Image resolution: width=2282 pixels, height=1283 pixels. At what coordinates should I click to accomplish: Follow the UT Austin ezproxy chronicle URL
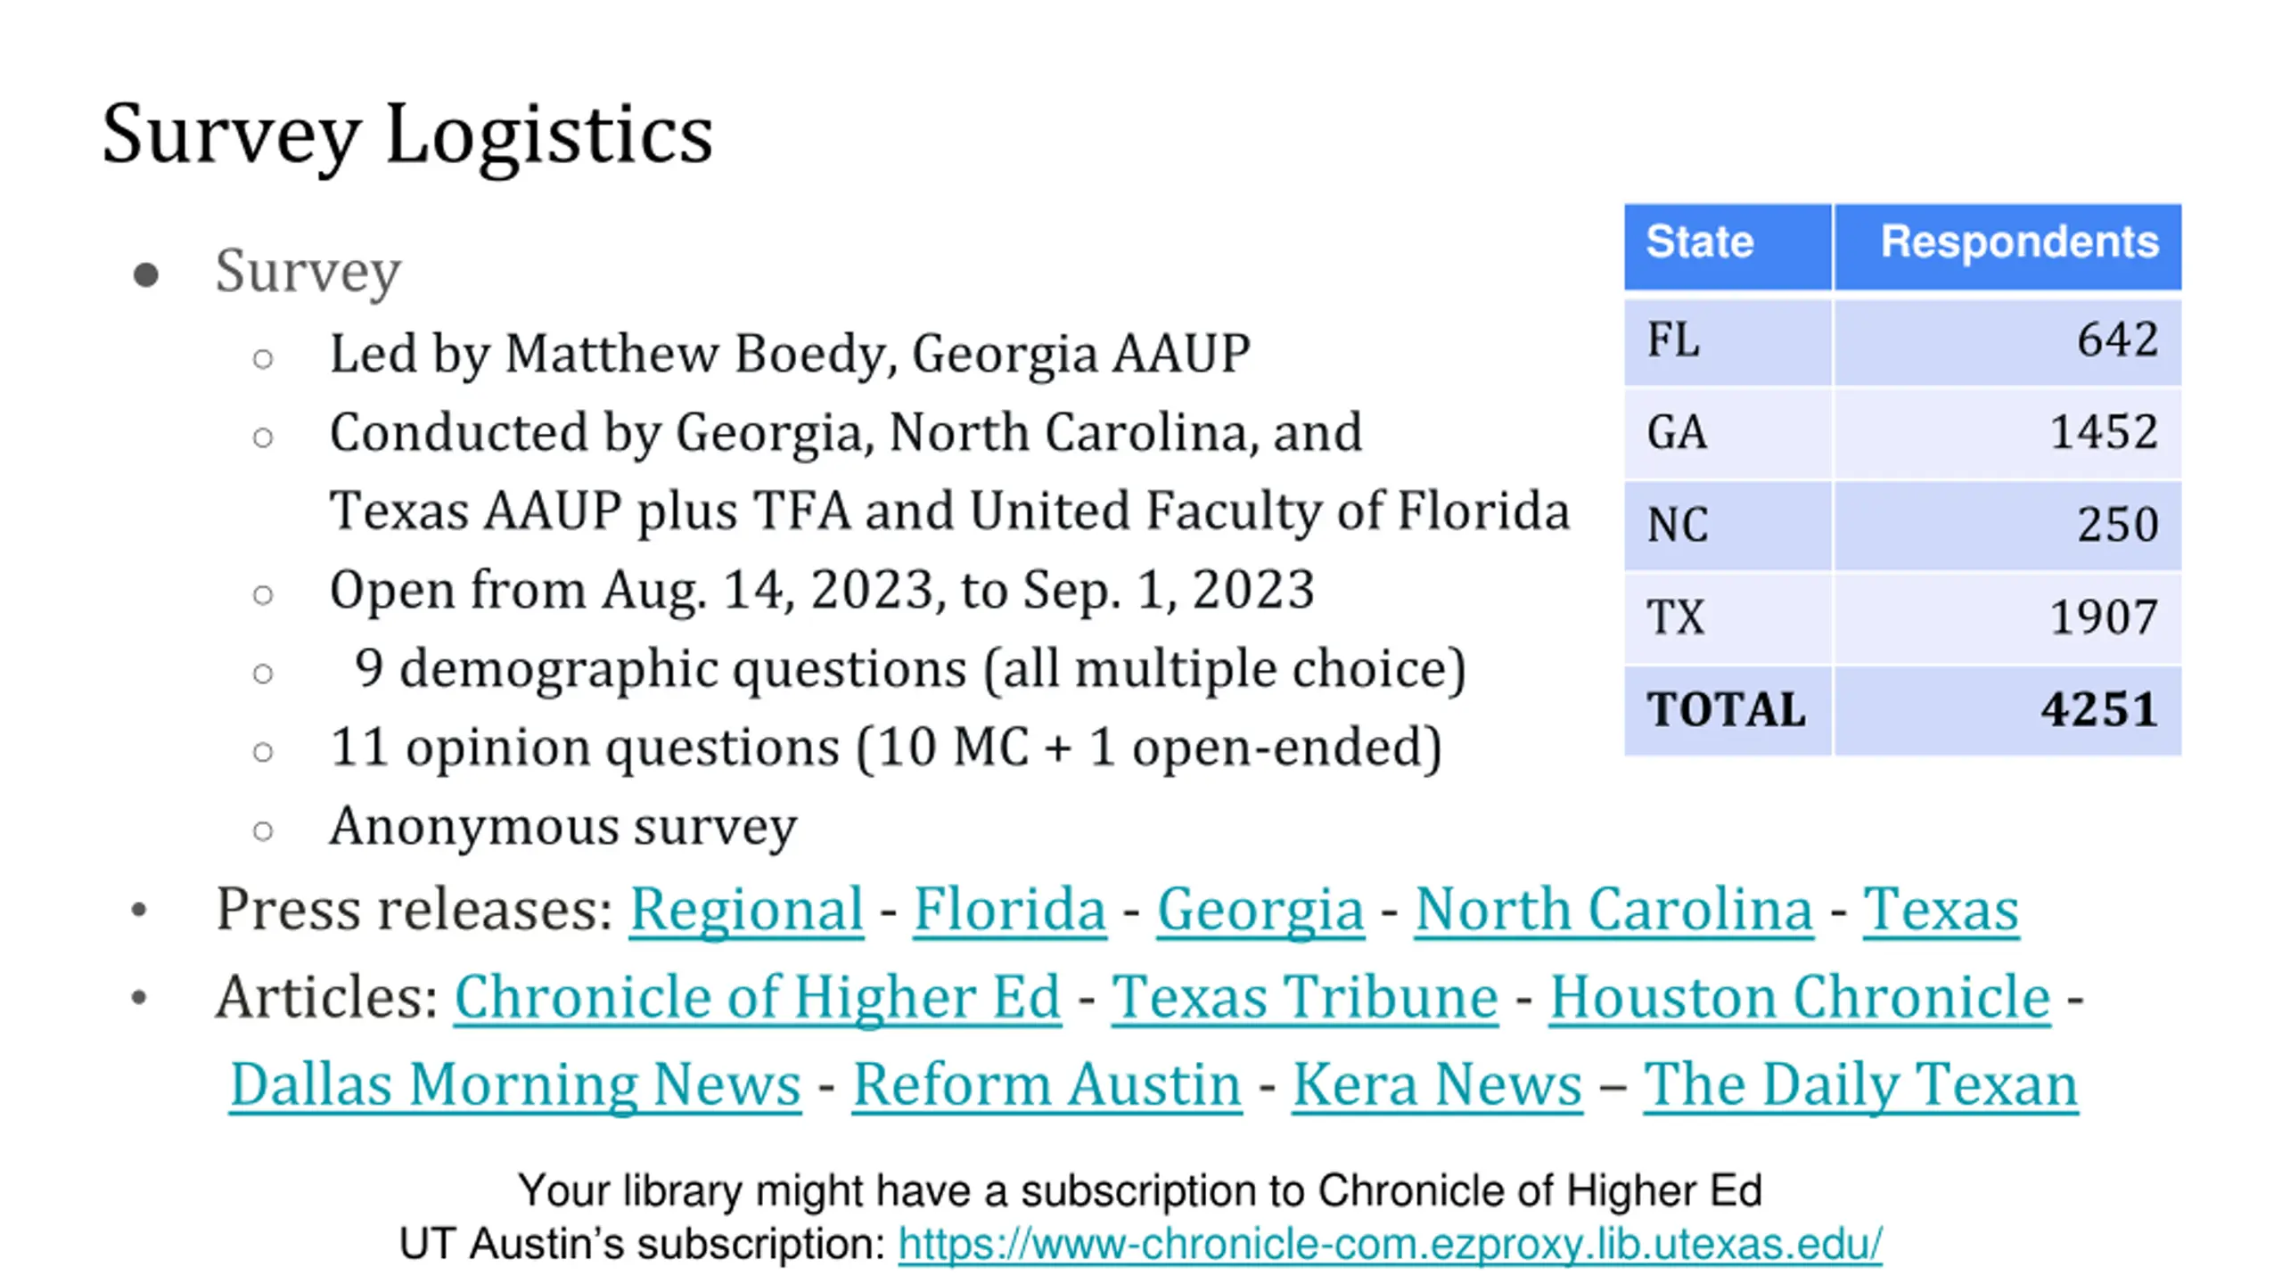tap(1390, 1244)
